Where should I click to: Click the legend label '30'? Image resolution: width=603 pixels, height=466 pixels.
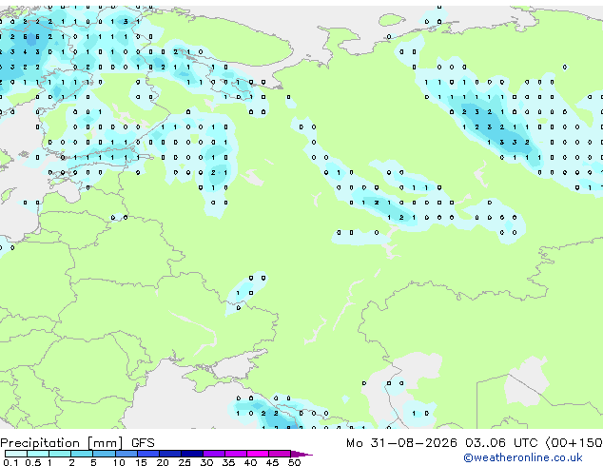click(x=207, y=462)
